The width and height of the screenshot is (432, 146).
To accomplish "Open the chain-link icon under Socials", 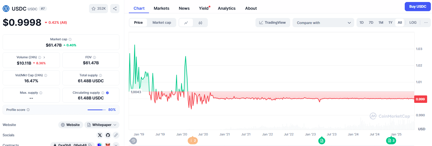I will pos(116,135).
